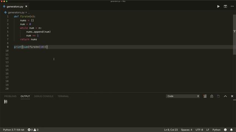Click line number 20 in the gutter
Viewport: 236px width, 132px height.
point(7,89)
